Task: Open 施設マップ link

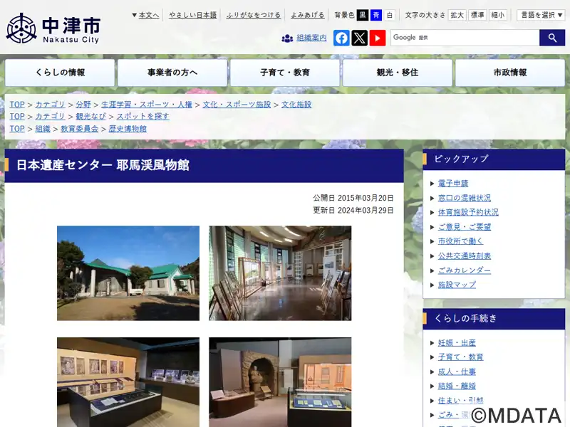Action: (x=457, y=285)
